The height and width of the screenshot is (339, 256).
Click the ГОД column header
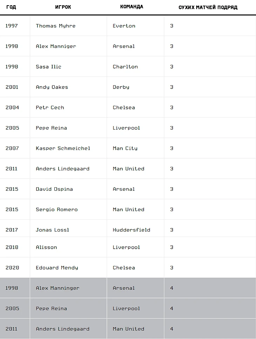[x=11, y=7]
